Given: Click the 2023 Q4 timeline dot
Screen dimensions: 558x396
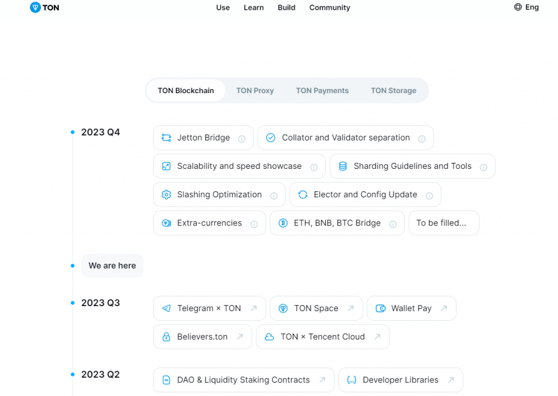Looking at the screenshot, I should [x=72, y=132].
